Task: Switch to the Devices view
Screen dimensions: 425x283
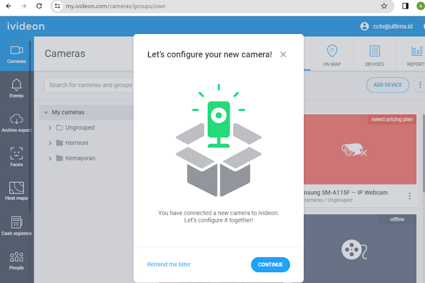Action: click(x=374, y=55)
